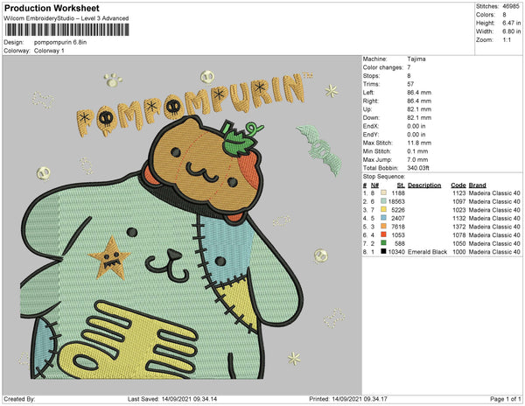Click the 'Code' column header
525x406 pixels.
(458, 185)
